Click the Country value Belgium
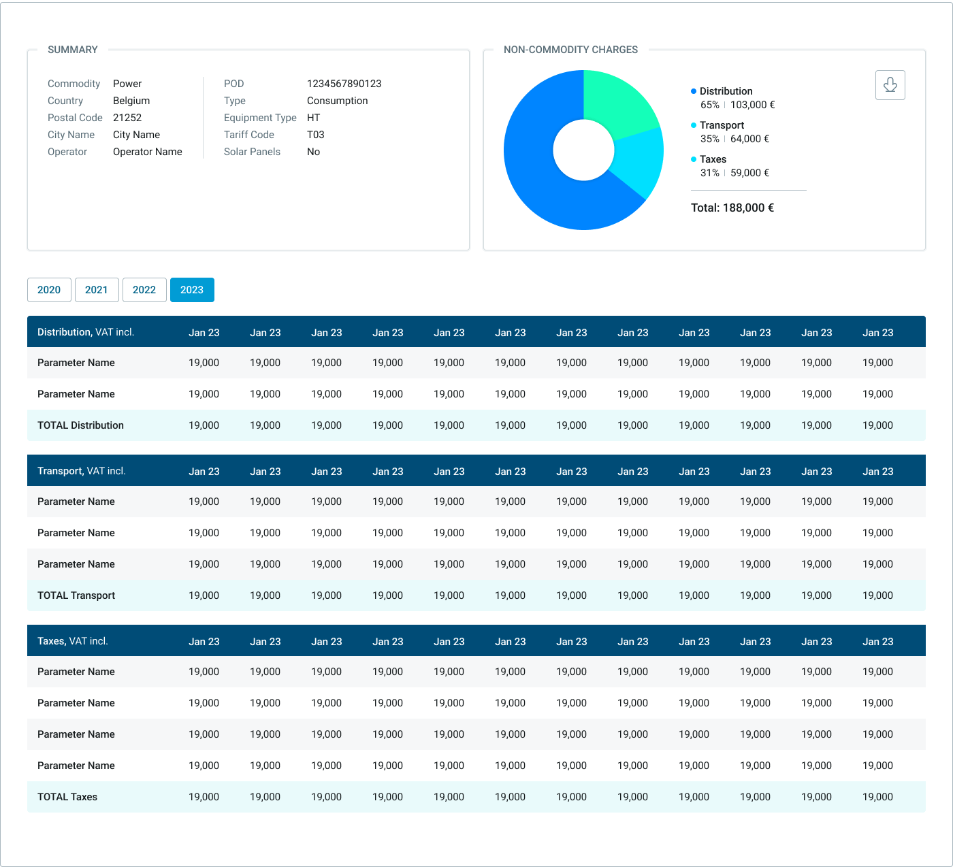This screenshot has width=953, height=867. point(131,101)
